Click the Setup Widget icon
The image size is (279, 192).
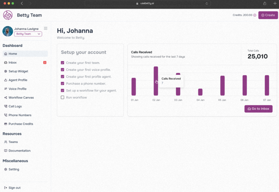click(6, 71)
